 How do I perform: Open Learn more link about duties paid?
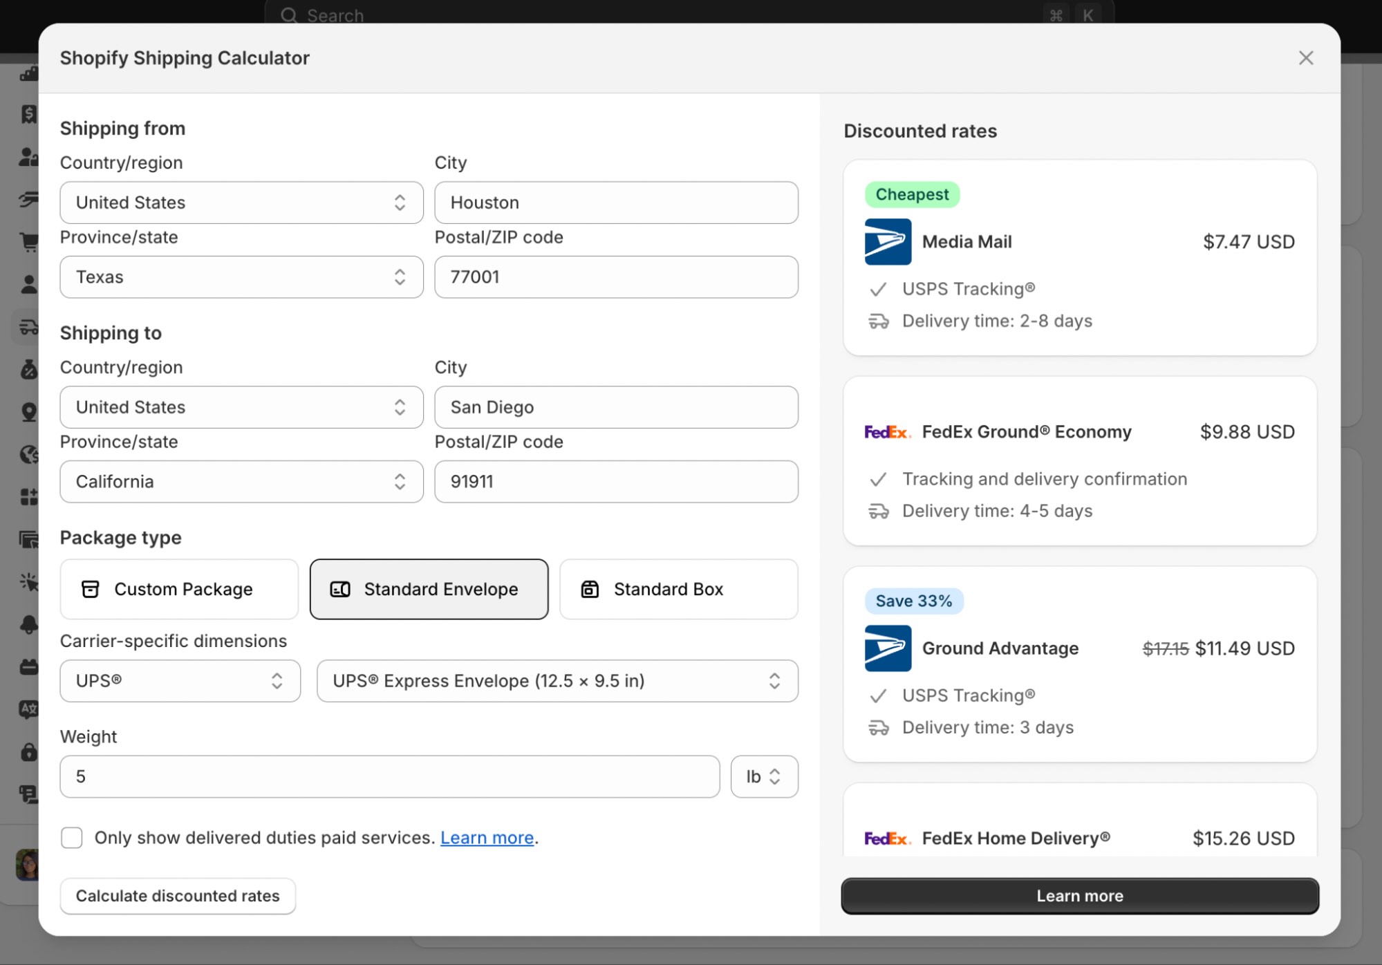pyautogui.click(x=487, y=838)
